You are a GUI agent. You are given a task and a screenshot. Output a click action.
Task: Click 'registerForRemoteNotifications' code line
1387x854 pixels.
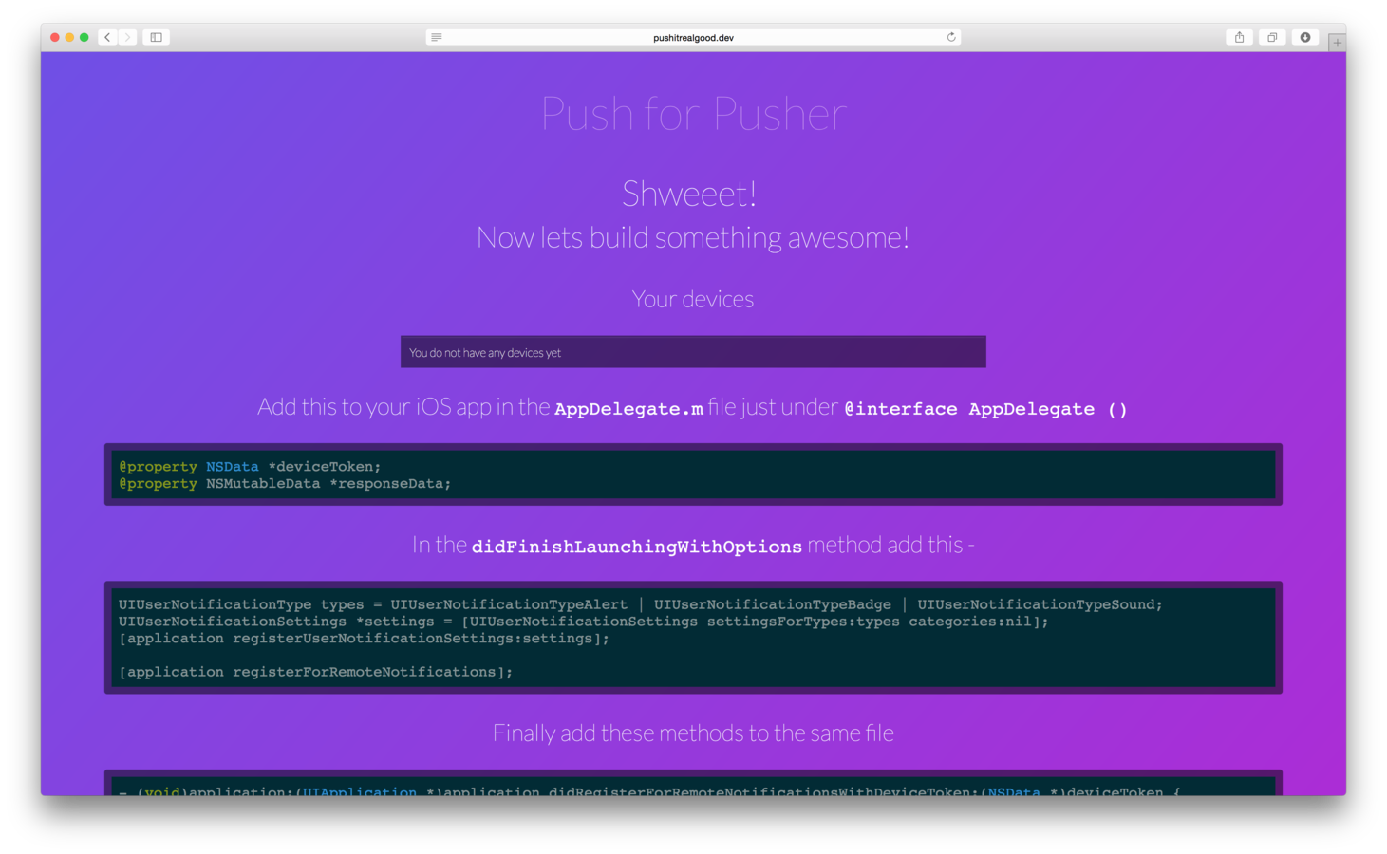point(315,672)
